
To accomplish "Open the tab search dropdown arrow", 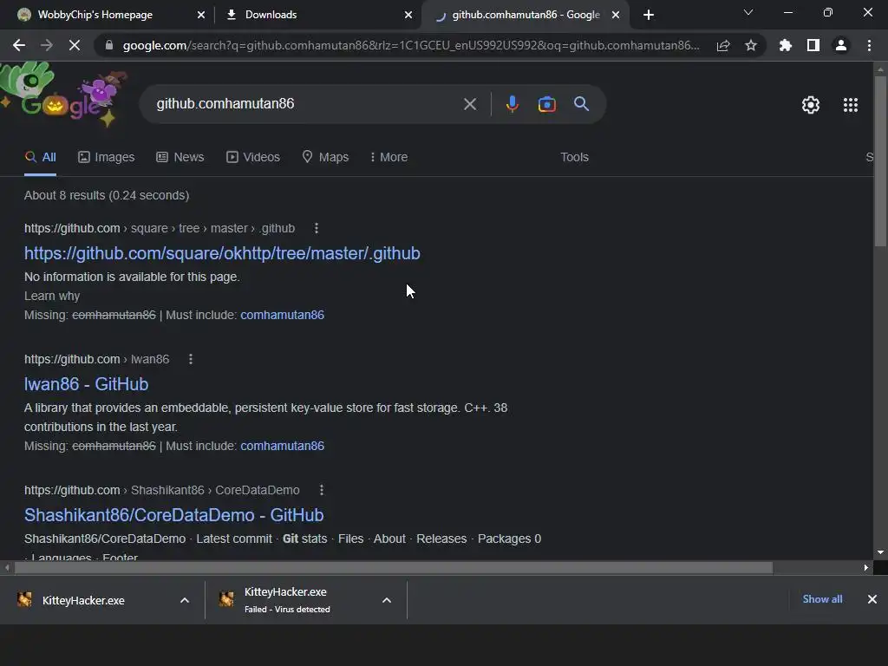I will pyautogui.click(x=748, y=12).
